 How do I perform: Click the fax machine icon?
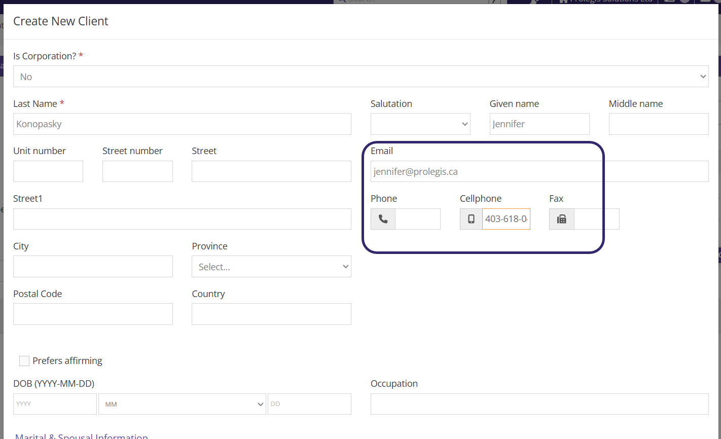[561, 219]
